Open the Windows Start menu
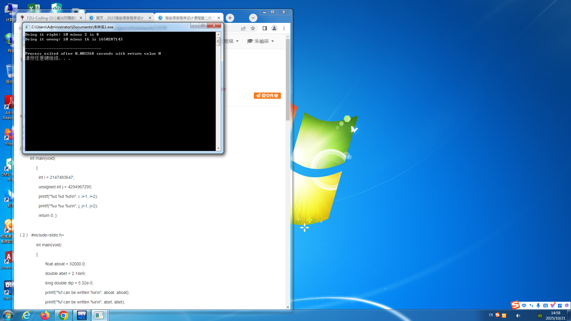Screen dimensions: 571x321 point(8,315)
